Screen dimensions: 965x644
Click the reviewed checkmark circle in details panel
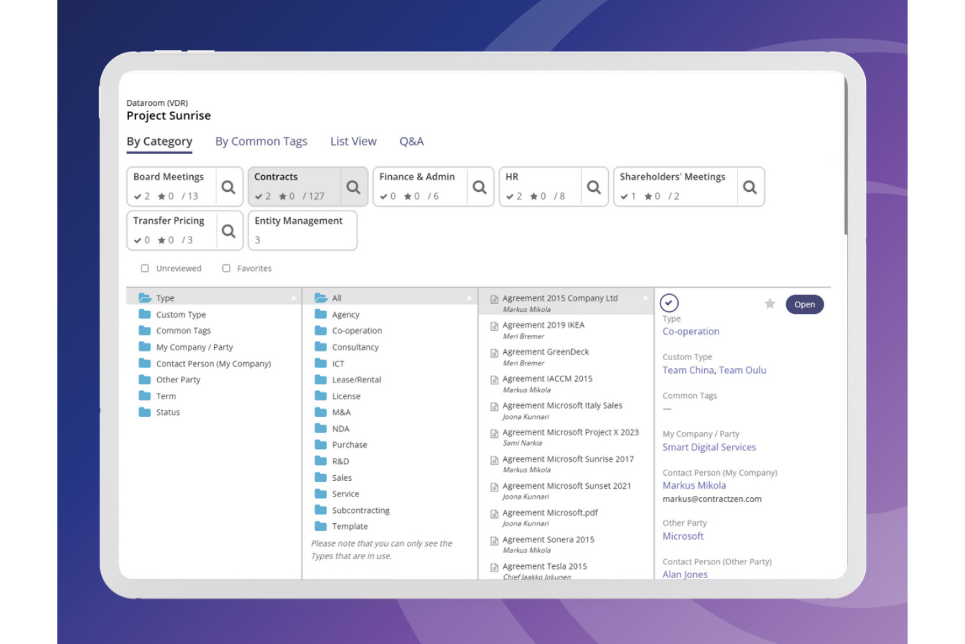(x=670, y=303)
